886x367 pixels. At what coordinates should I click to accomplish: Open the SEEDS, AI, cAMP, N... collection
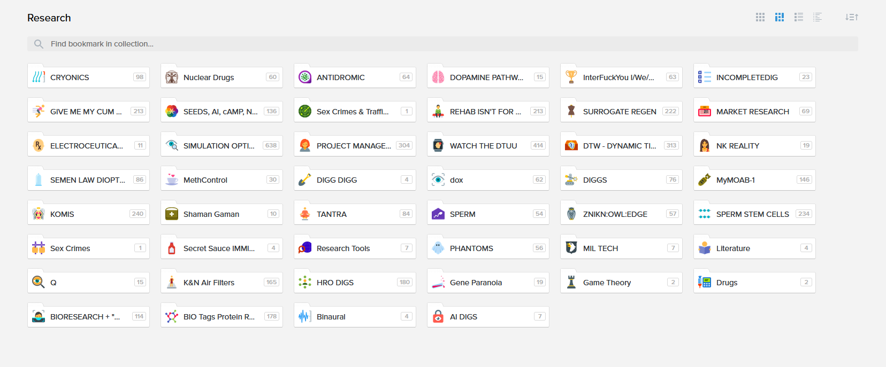[x=222, y=112]
